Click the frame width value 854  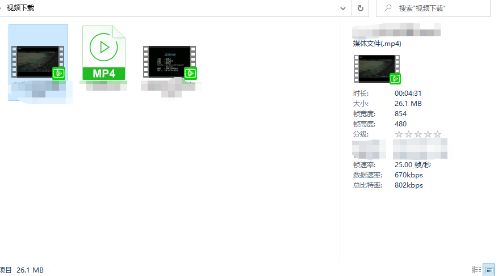400,114
